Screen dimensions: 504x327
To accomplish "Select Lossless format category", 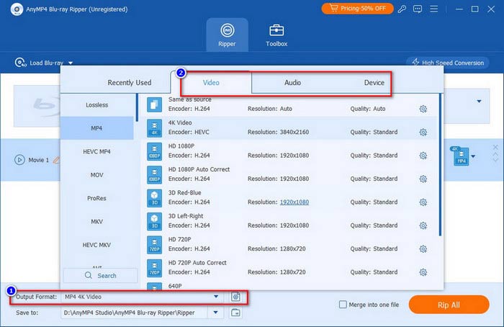I will pyautogui.click(x=96, y=105).
